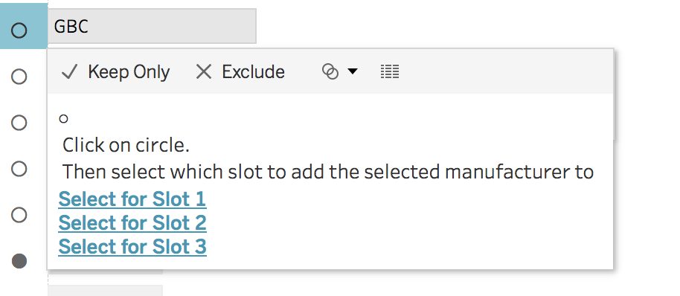Select the fifth circle from the top
Screen dimensions: 680x296
point(19,215)
